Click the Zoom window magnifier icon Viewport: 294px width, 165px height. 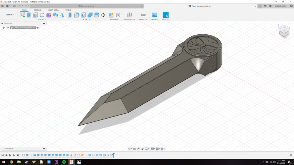click(146, 149)
